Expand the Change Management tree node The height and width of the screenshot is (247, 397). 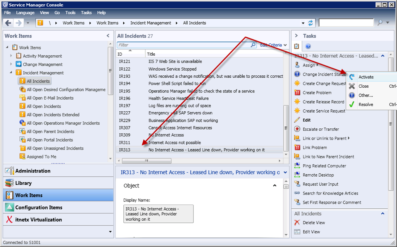(11, 64)
